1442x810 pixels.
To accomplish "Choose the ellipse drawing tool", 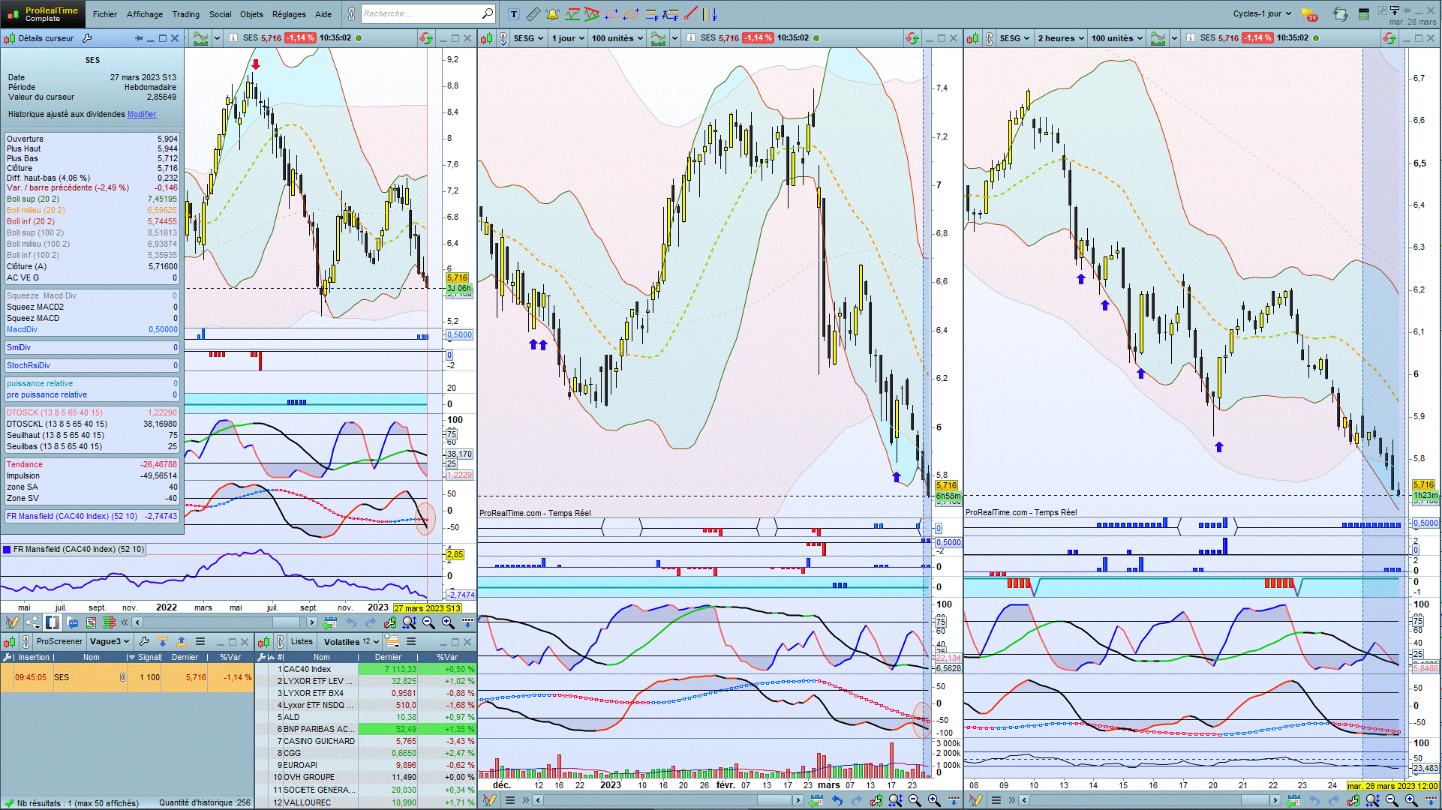I will (x=631, y=14).
